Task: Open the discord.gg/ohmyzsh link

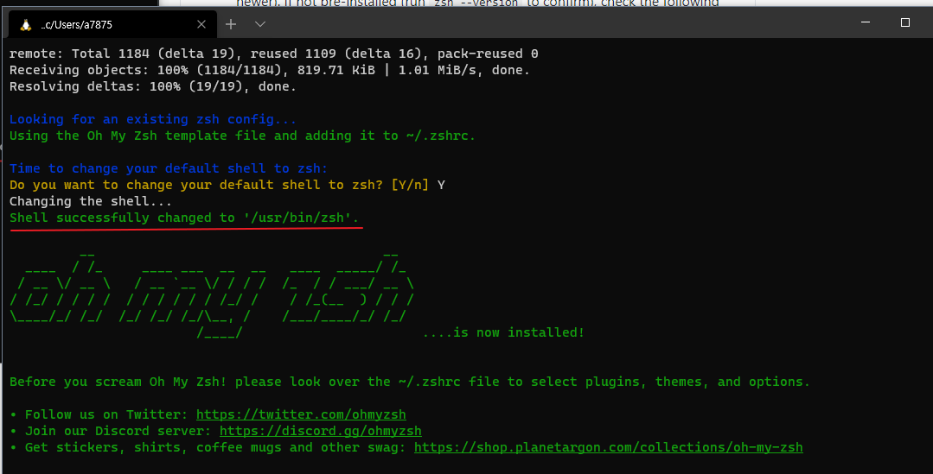Action: [321, 431]
